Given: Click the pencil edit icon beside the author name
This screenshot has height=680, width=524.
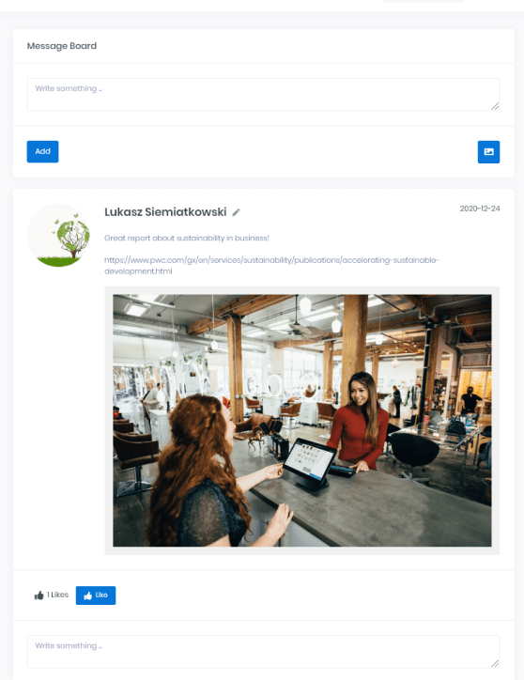Looking at the screenshot, I should 236,212.
